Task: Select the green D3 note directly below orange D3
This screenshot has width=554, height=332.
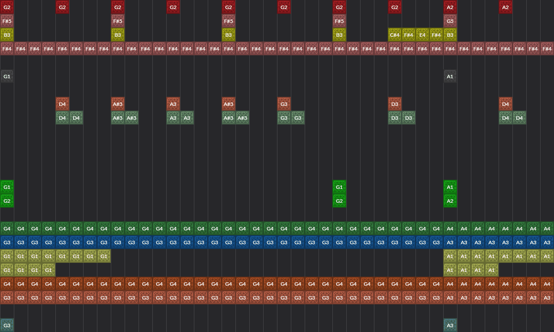Action: point(395,118)
